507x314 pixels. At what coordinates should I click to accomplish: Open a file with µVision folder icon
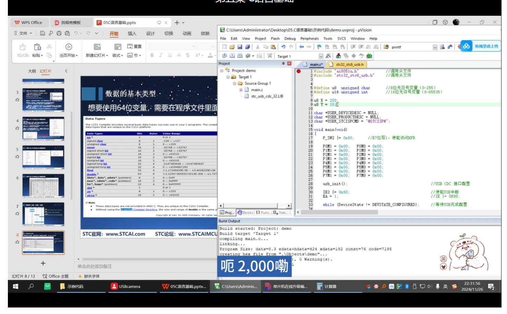coord(232,47)
